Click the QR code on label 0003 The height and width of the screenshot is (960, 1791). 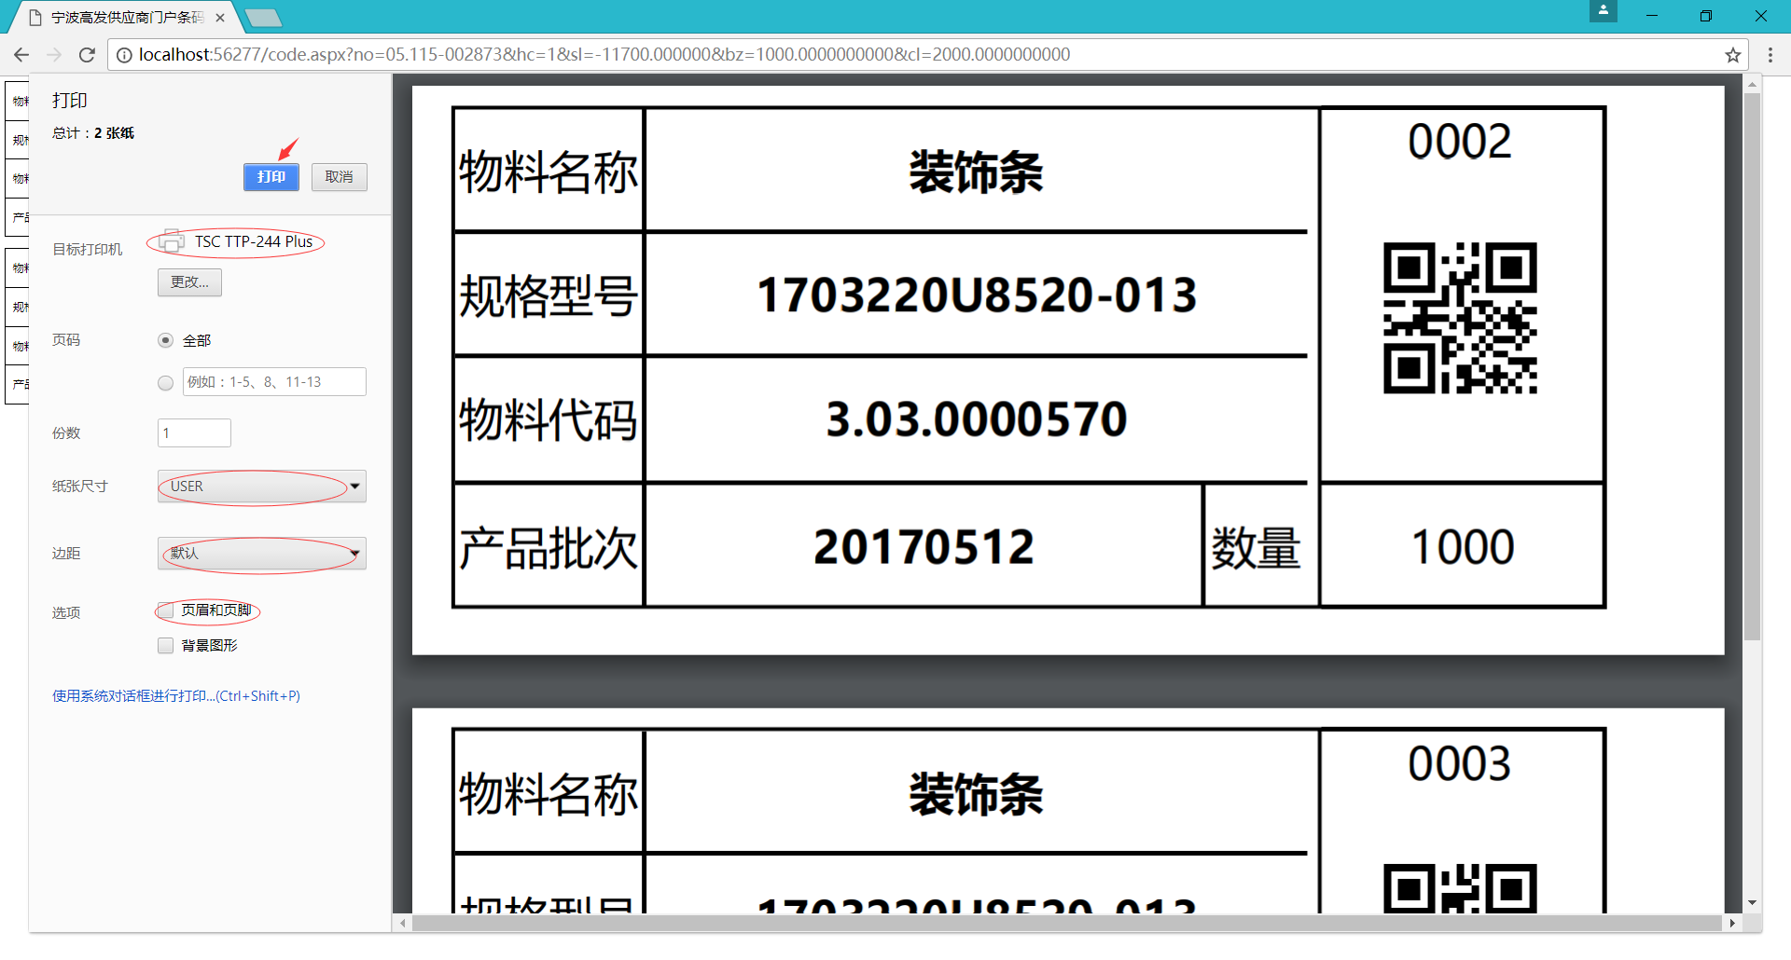pyautogui.click(x=1460, y=888)
